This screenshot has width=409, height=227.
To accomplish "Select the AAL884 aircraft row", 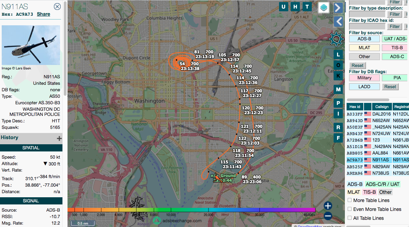I will [x=378, y=153].
